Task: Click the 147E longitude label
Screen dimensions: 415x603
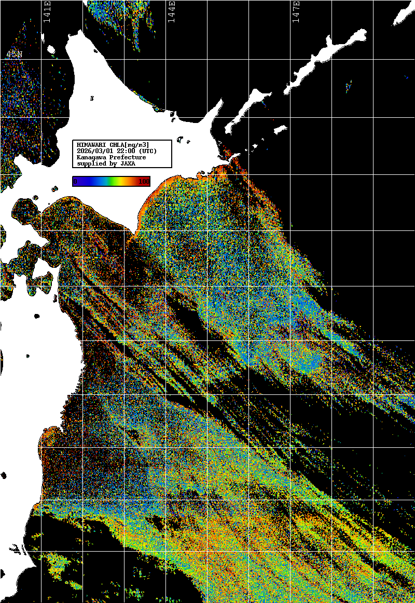Action: [x=296, y=12]
